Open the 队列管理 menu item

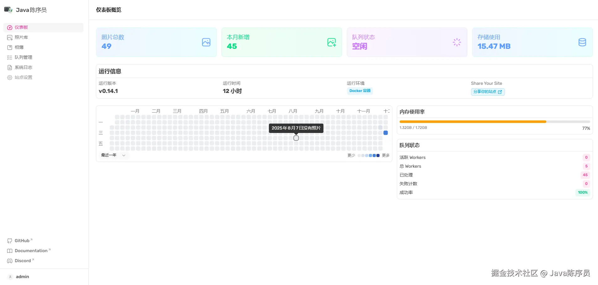point(24,58)
